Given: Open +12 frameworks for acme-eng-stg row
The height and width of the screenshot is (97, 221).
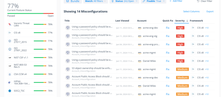Looking at the screenshot, I should (207, 36).
